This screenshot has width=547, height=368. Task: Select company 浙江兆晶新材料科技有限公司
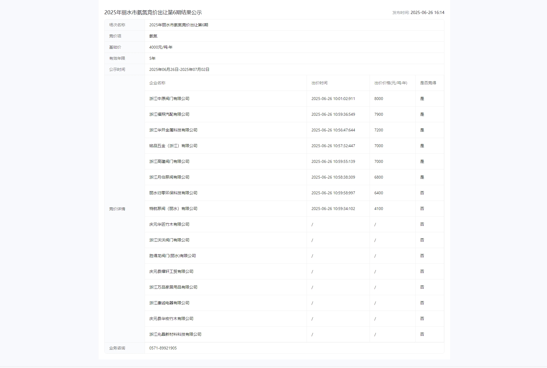point(175,334)
